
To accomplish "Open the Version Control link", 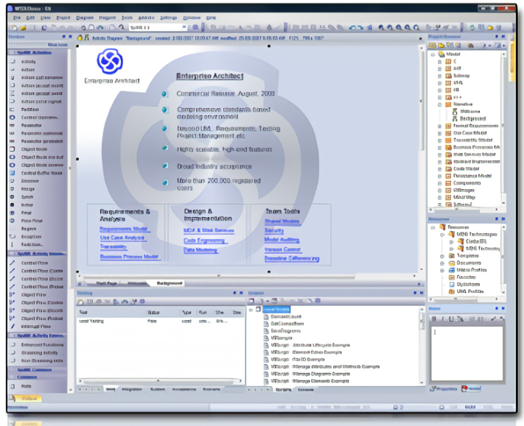I will point(282,249).
